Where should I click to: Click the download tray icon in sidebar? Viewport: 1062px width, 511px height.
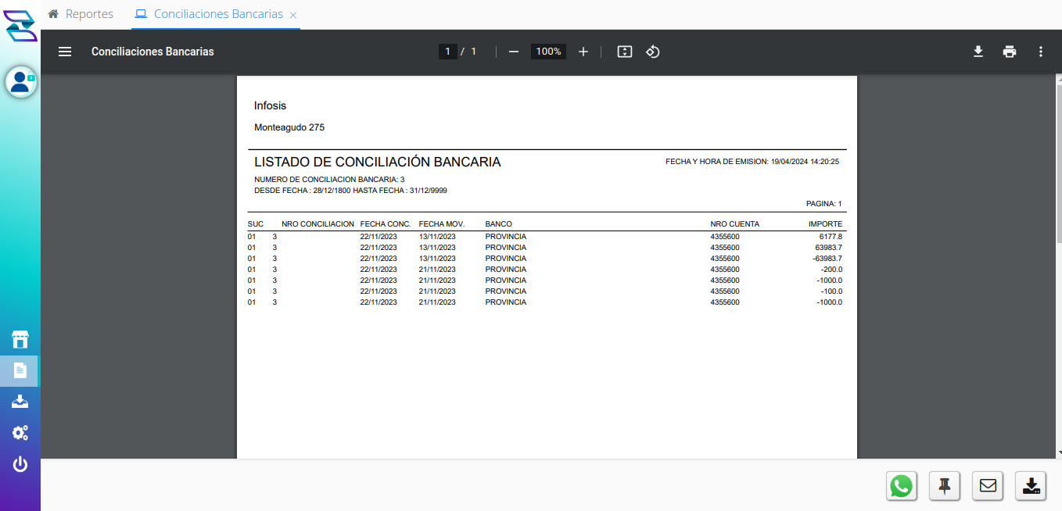click(20, 402)
